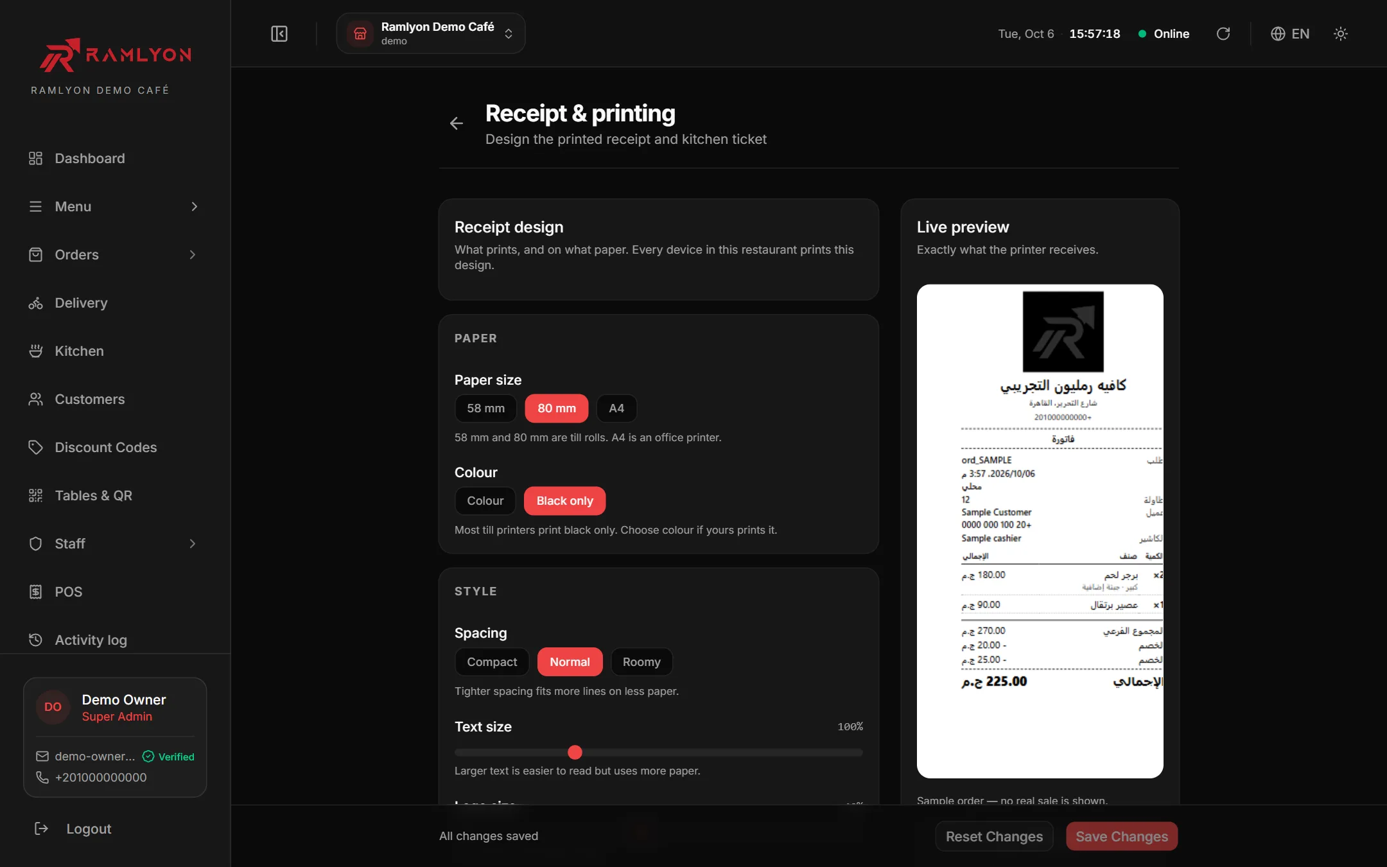This screenshot has width=1387, height=867.
Task: Click the Activity log history icon
Action: [35, 640]
